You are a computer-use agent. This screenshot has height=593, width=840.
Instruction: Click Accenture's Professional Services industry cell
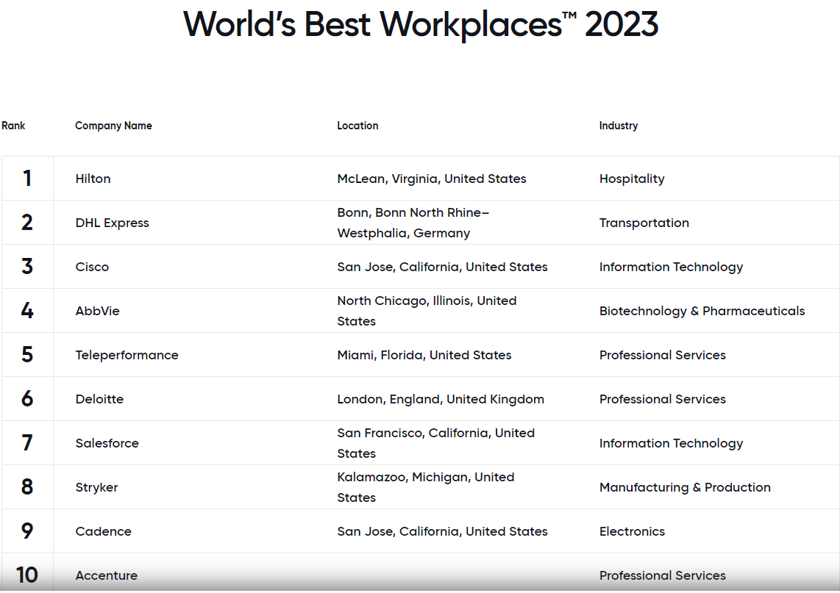point(663,575)
